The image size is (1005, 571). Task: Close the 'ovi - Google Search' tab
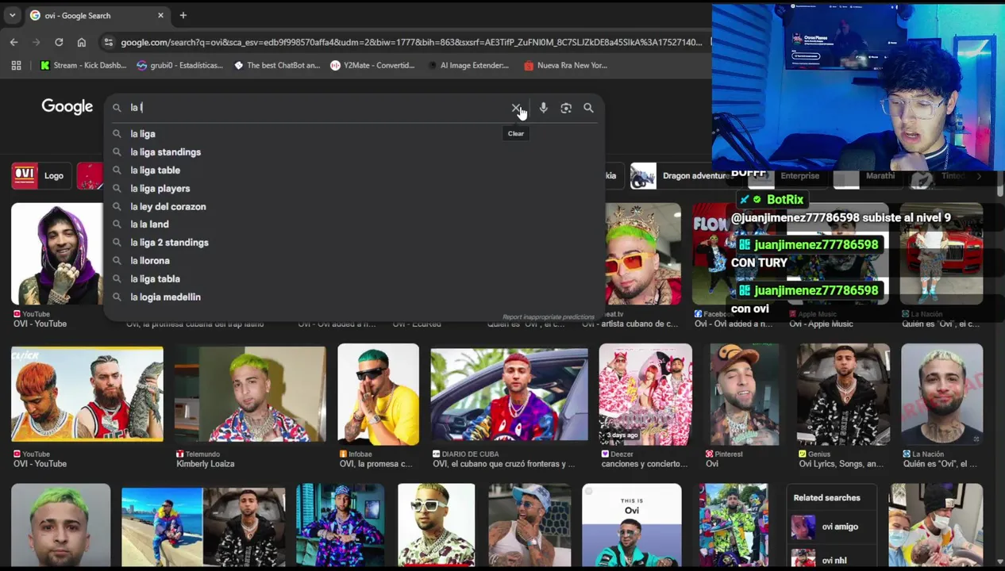tap(160, 15)
